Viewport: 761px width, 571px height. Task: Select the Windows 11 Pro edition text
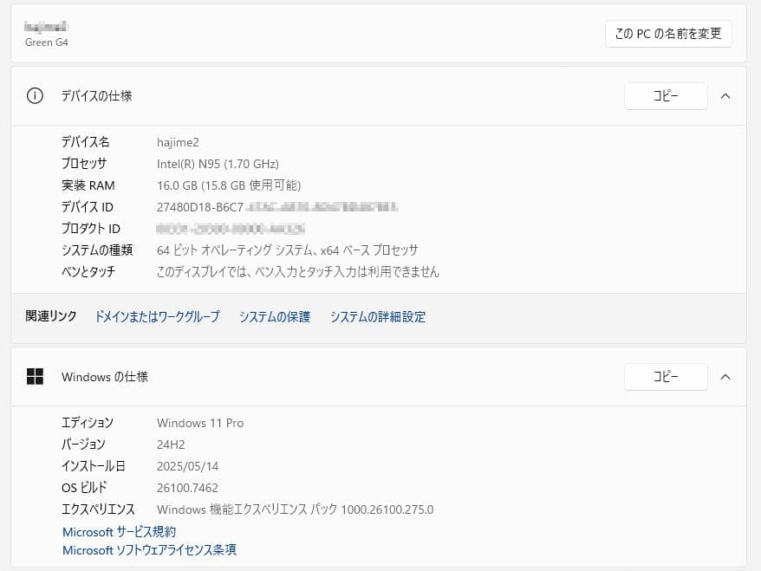[199, 423]
